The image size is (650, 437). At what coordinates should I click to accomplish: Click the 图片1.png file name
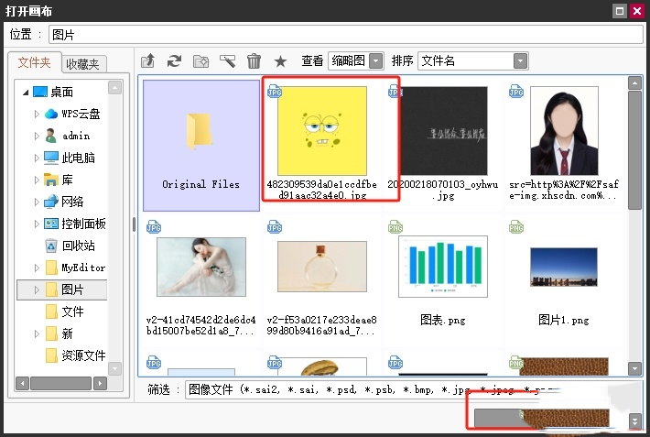coord(564,320)
